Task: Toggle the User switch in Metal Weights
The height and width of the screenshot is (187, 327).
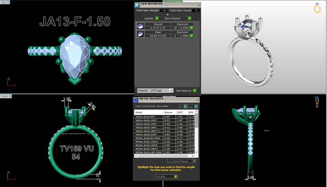Action: [193, 106]
